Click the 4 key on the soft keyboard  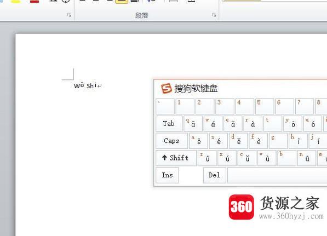pos(245,106)
